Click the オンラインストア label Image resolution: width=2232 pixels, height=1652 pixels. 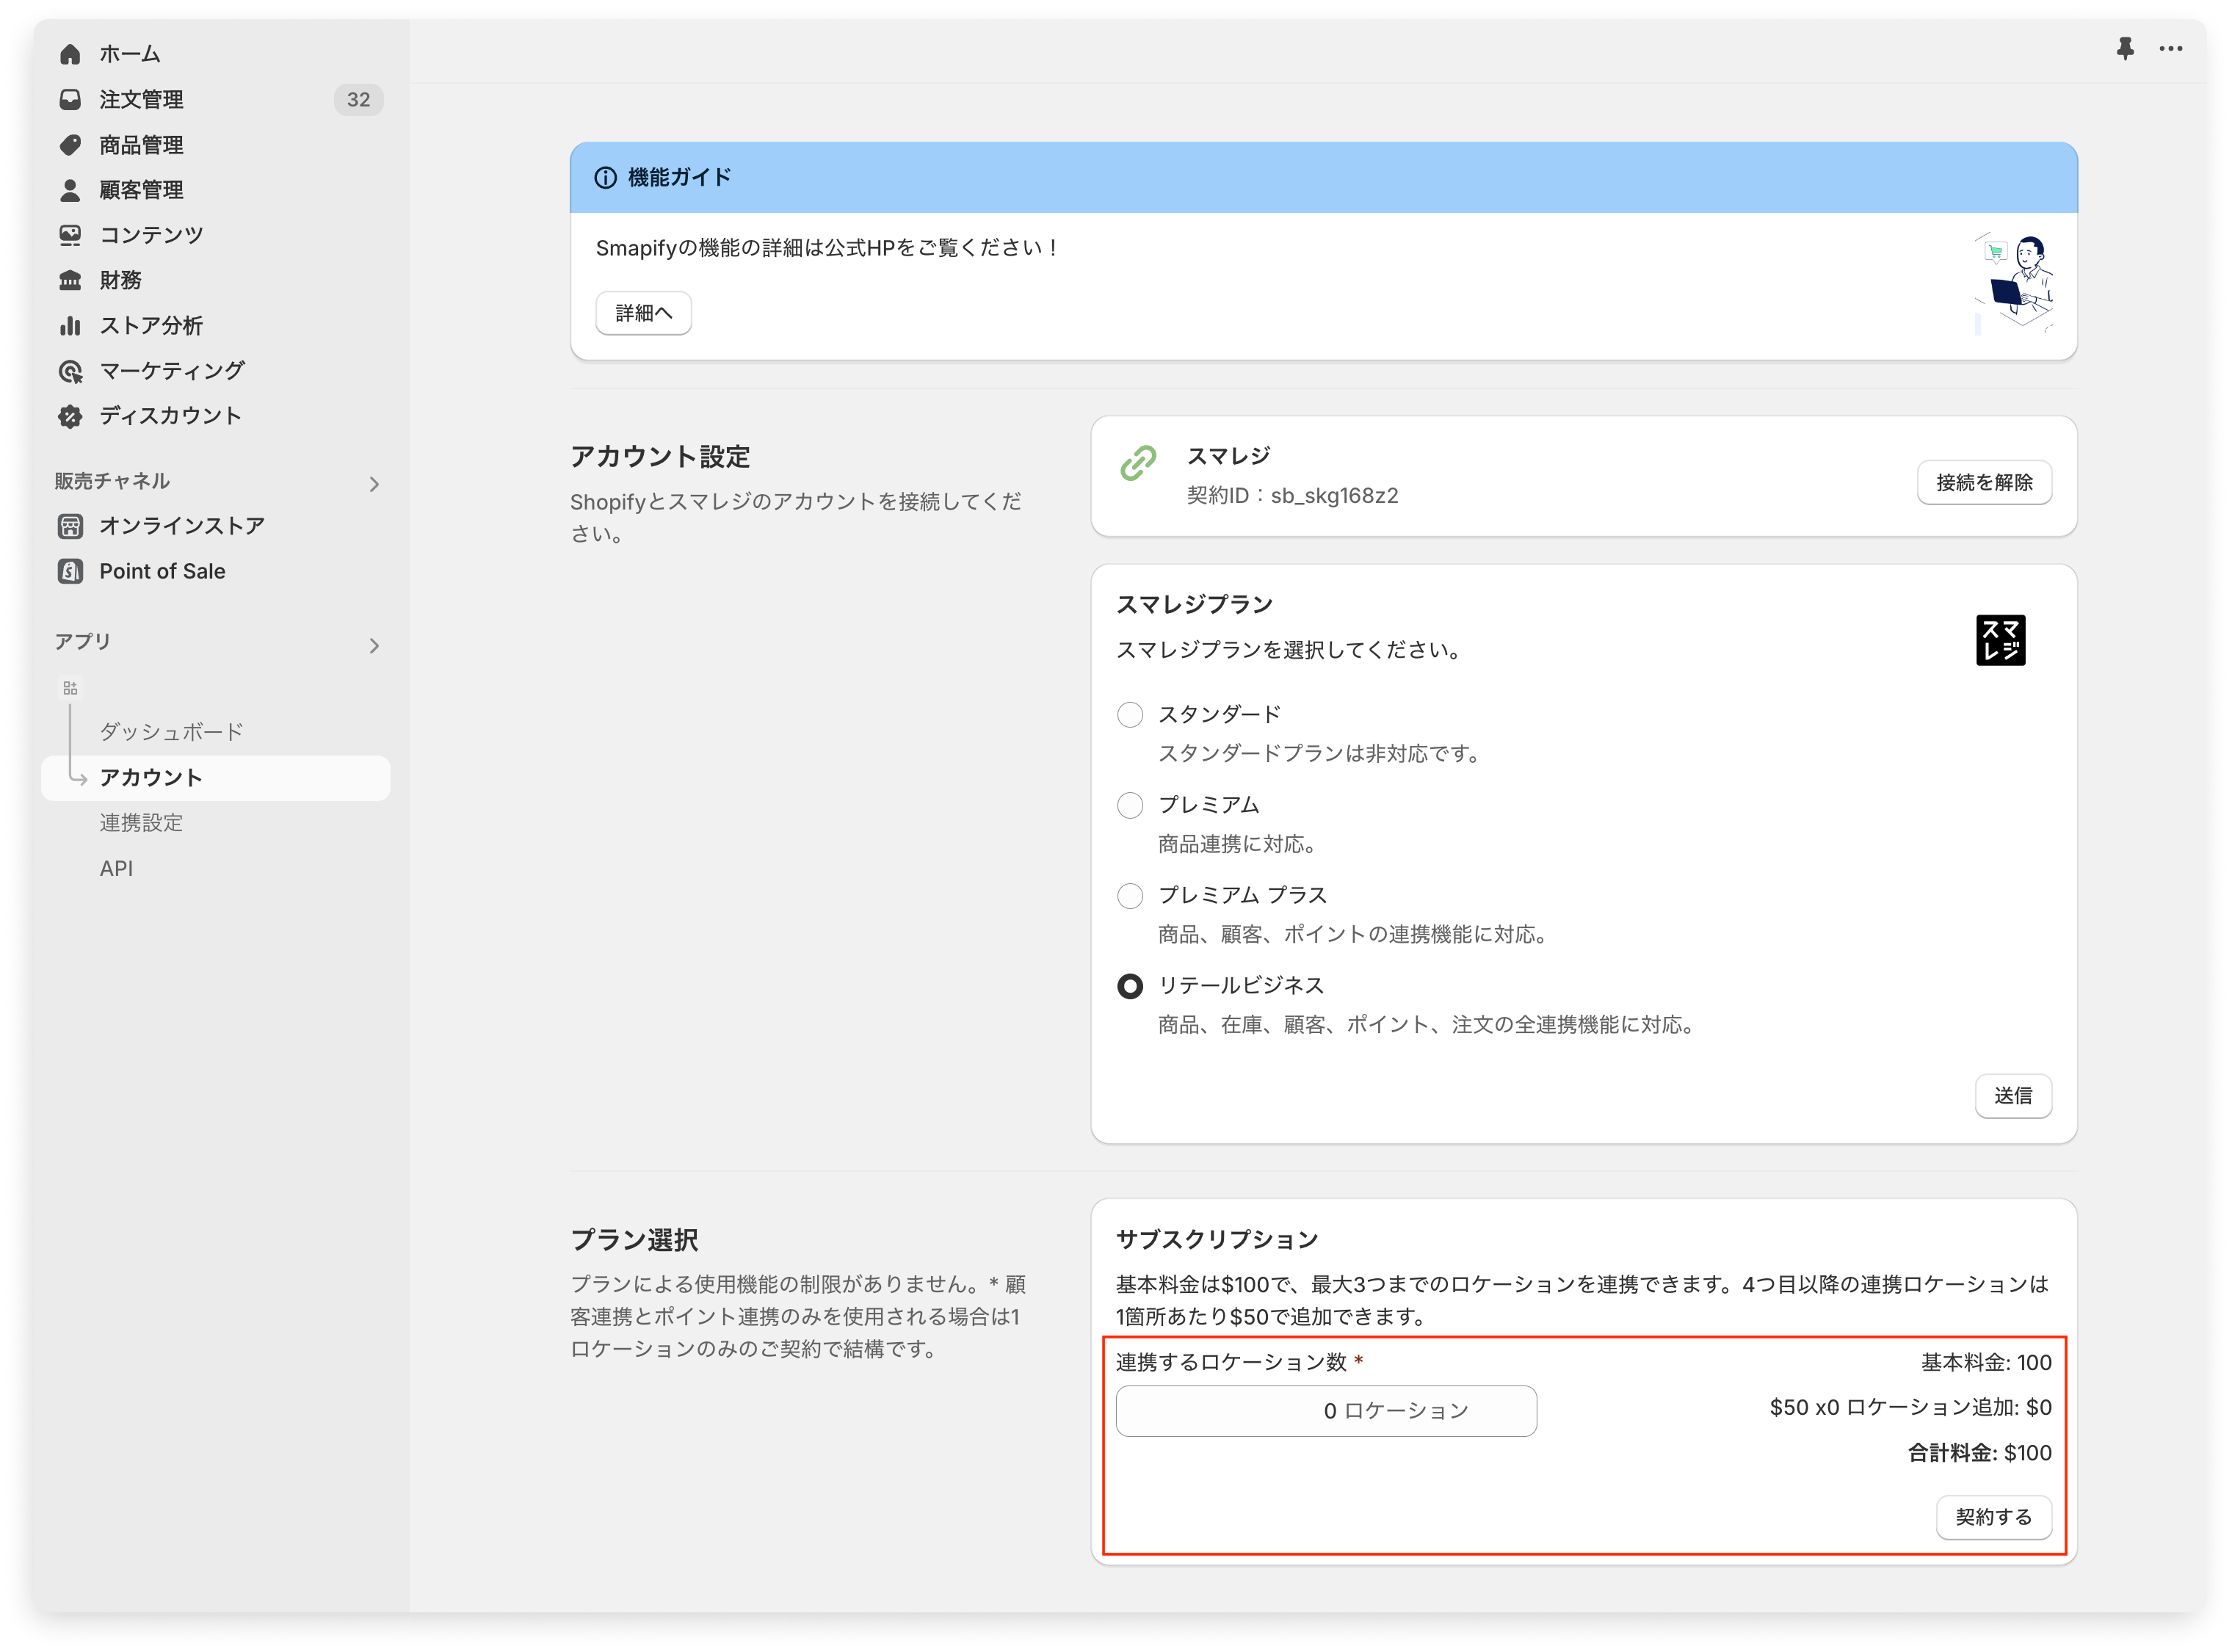click(182, 526)
